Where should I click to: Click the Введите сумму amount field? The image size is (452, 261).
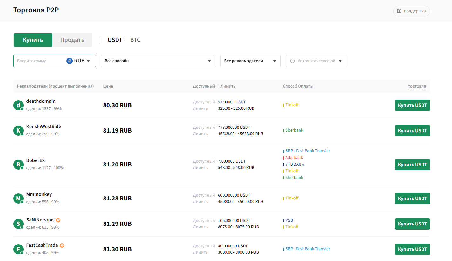pyautogui.click(x=41, y=61)
